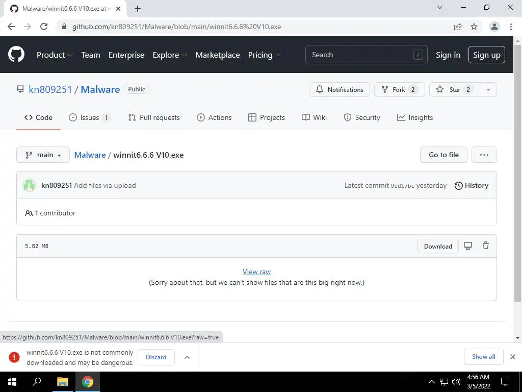This screenshot has width=522, height=392.
Task: Click Show all downloads button
Action: (483, 357)
